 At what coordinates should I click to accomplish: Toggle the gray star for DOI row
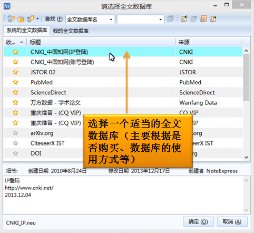pyautogui.click(x=15, y=153)
